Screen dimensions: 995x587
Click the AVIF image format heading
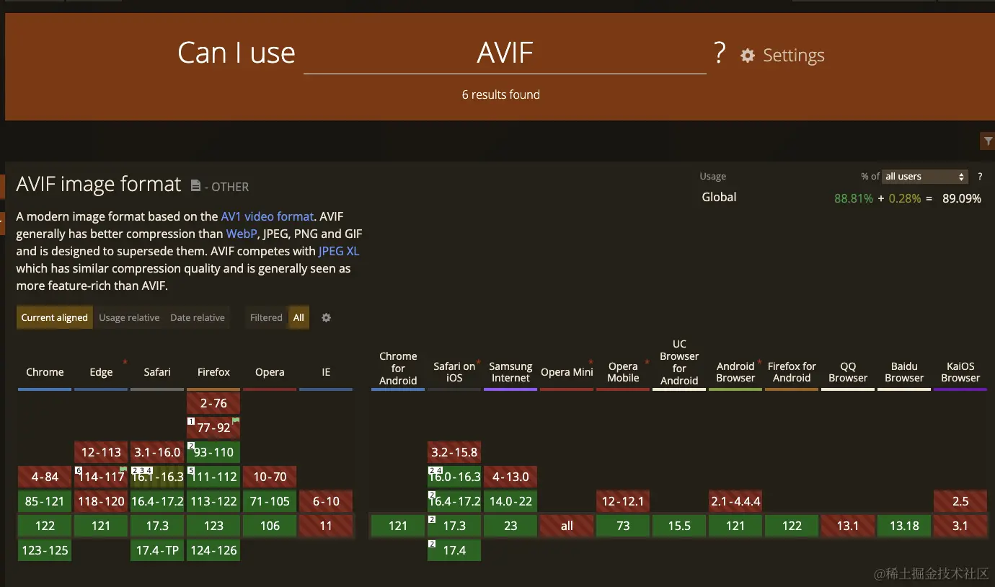(99, 185)
